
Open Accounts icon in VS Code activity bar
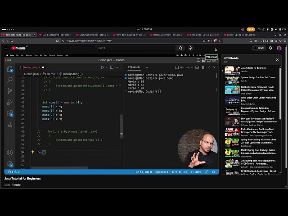point(10,153)
